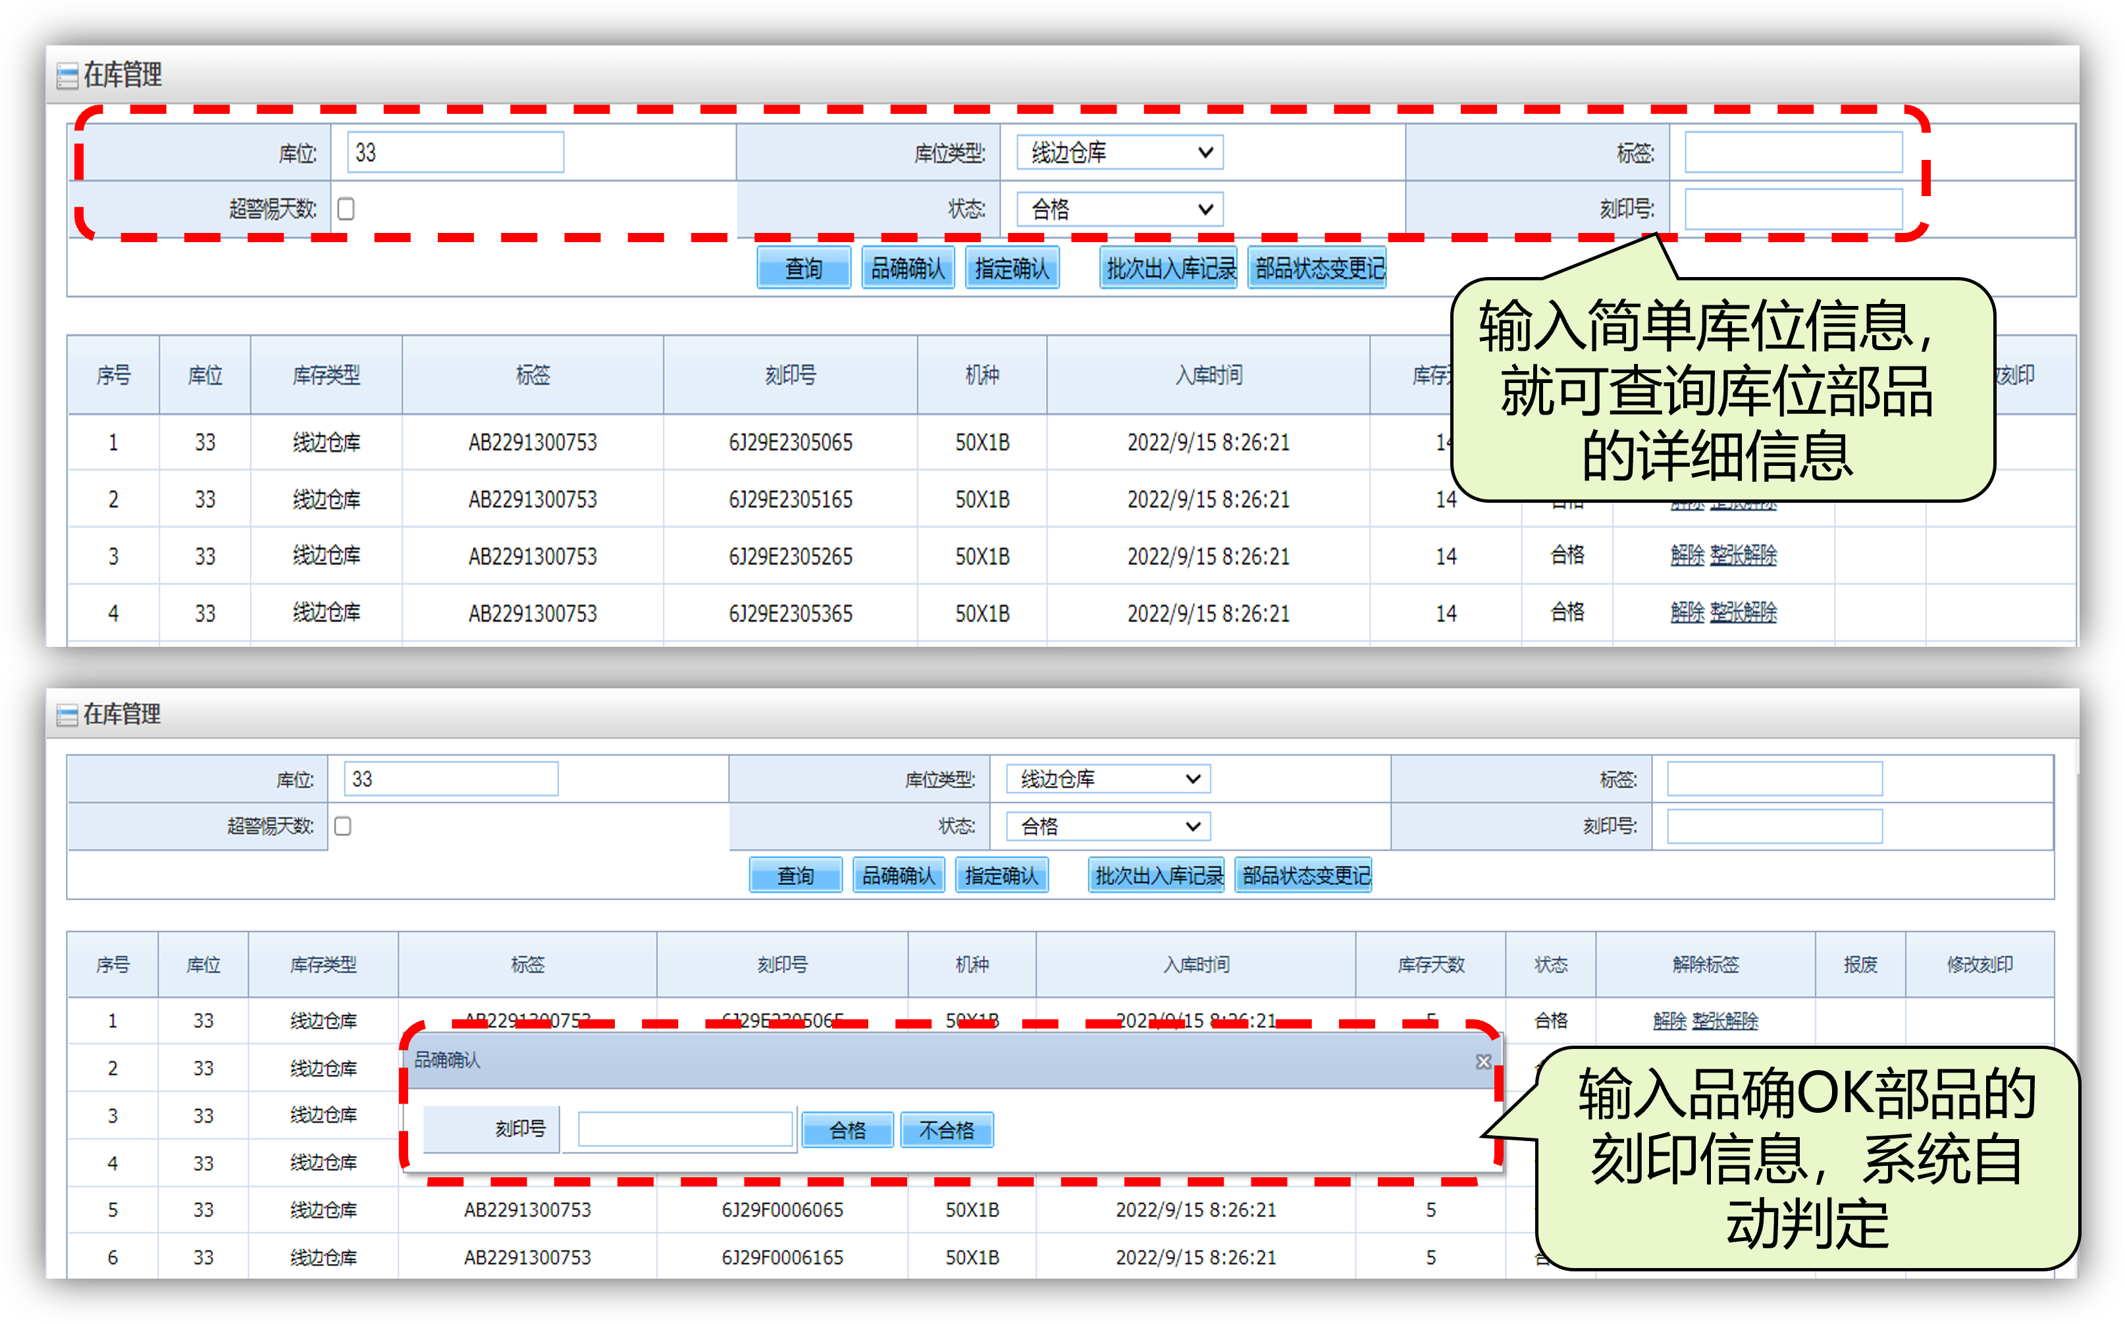Image resolution: width=2125 pixels, height=1324 pixels.
Task: Open the upper 状态 dropdown
Action: (1119, 209)
